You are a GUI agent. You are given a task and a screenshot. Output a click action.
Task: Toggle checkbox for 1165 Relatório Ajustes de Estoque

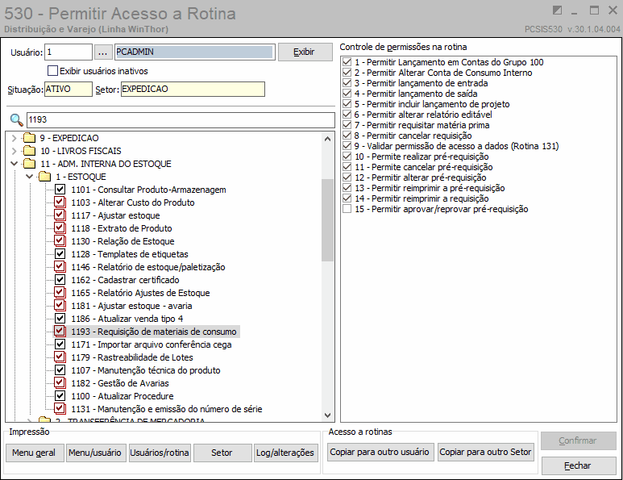(60, 292)
